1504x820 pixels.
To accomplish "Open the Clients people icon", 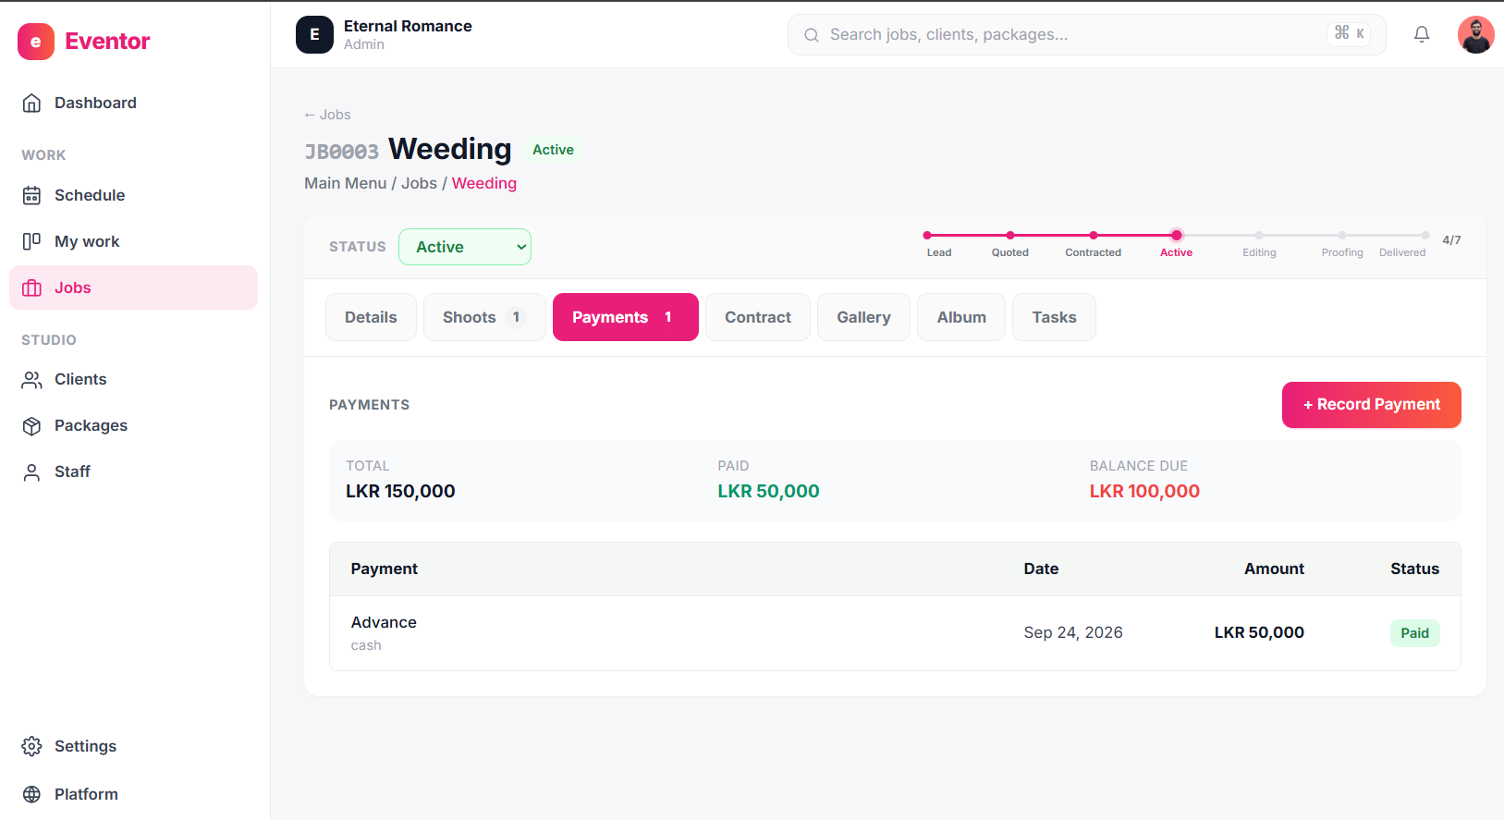I will 31,379.
